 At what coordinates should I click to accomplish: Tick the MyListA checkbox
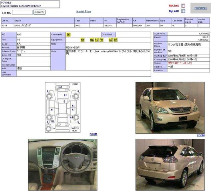point(183,6)
